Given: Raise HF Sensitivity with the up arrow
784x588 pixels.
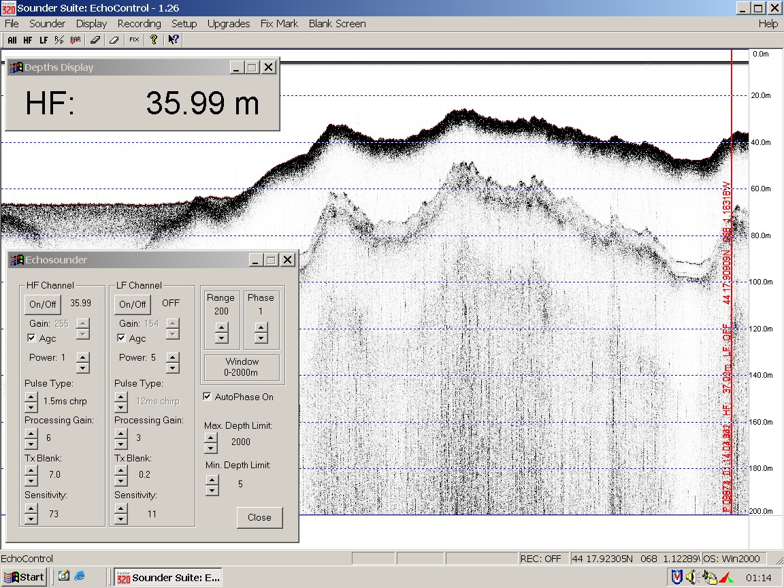Looking at the screenshot, I should tap(31, 510).
